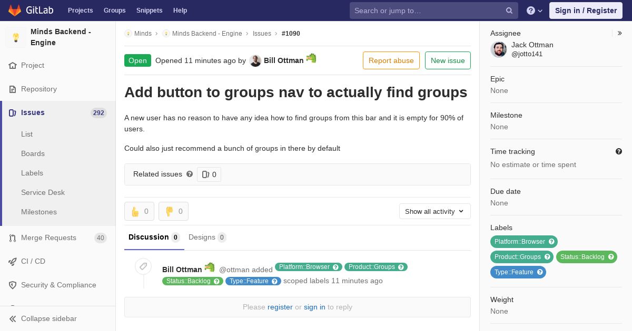Select the Discussion tab
Image resolution: width=632 pixels, height=331 pixels.
(x=154, y=237)
